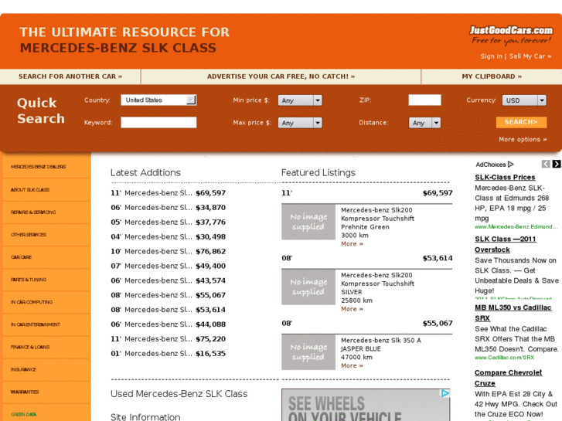This screenshot has height=421, width=562.
Task: Open Insurance sidebar item
Action: (23, 369)
